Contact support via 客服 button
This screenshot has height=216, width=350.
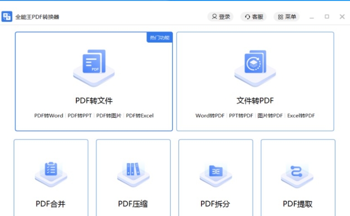pos(254,17)
